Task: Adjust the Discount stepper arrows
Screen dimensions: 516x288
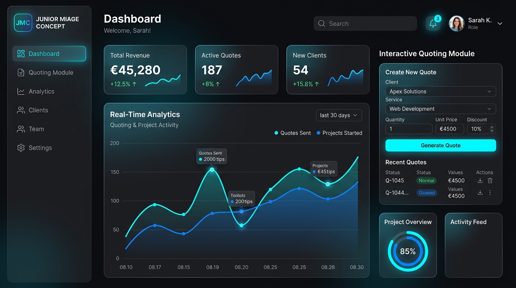Action: point(492,129)
